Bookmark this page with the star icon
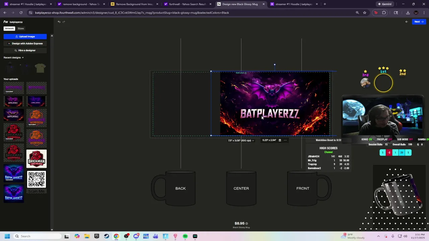 [365, 13]
